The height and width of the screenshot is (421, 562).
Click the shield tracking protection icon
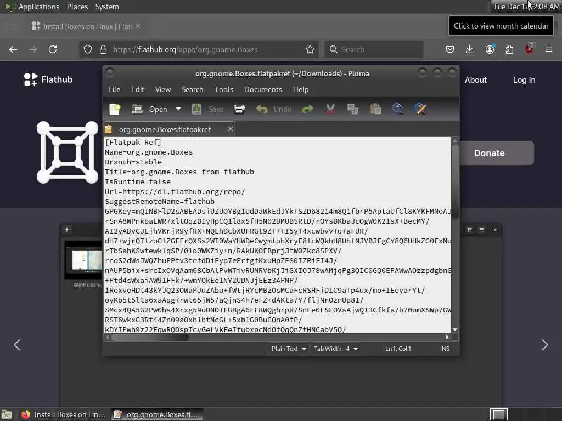(88, 49)
